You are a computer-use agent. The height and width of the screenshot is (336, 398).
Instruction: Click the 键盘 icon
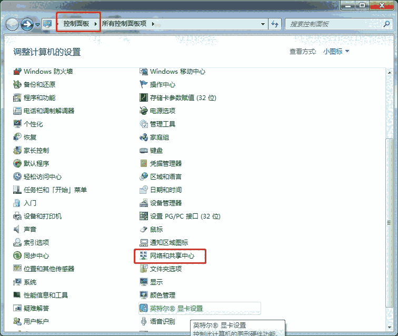point(143,150)
